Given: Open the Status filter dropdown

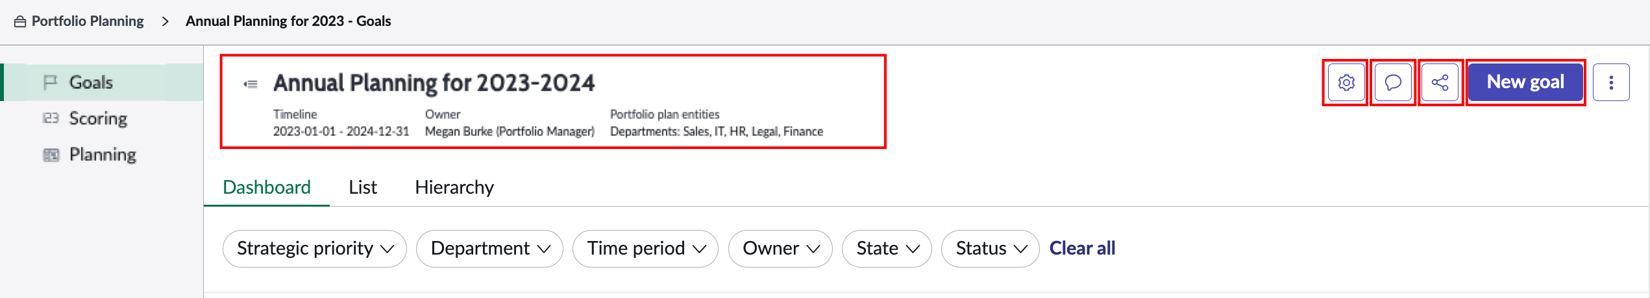Looking at the screenshot, I should (991, 249).
